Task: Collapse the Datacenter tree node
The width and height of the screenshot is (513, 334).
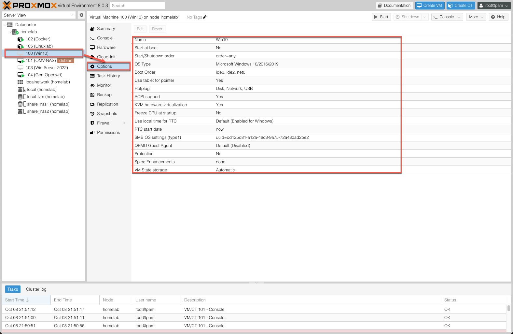Action: [x=5, y=25]
